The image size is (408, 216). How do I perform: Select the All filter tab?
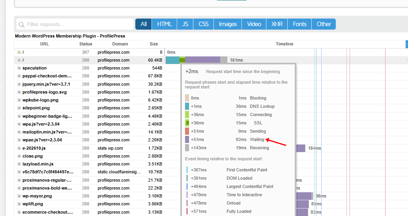(x=144, y=24)
